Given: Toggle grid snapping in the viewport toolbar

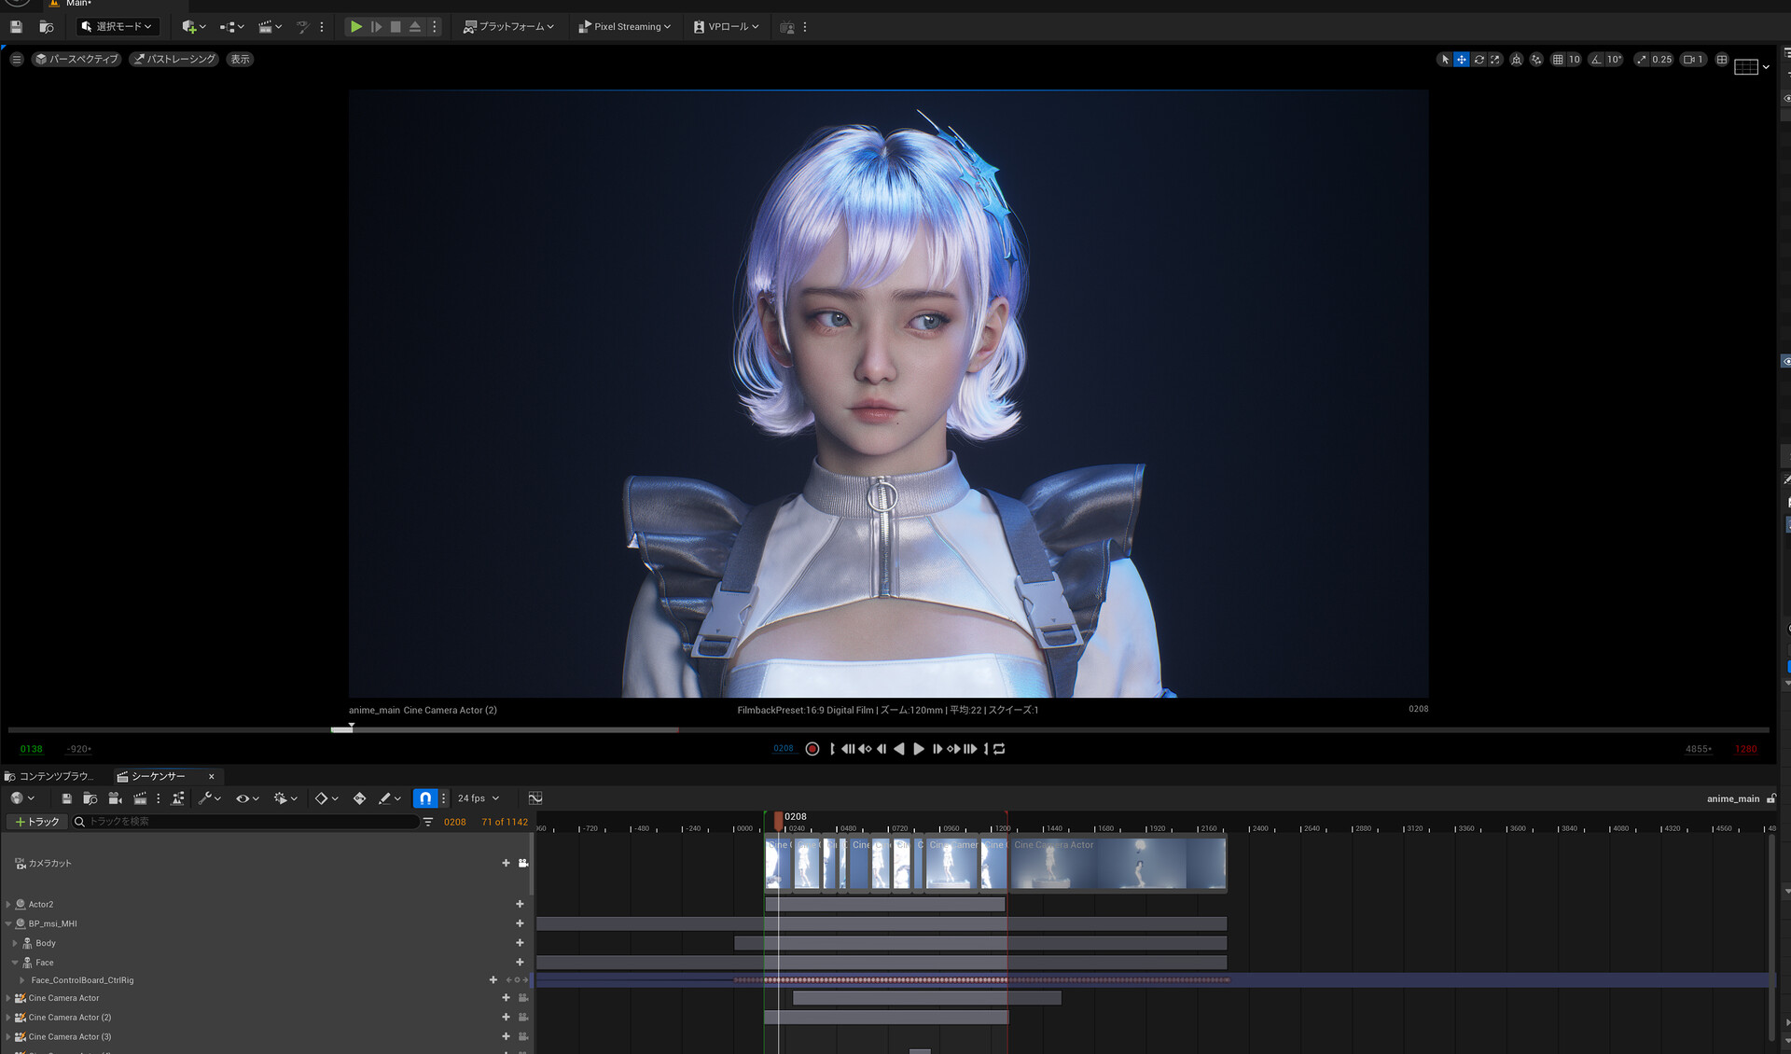Looking at the screenshot, I should tap(1557, 59).
